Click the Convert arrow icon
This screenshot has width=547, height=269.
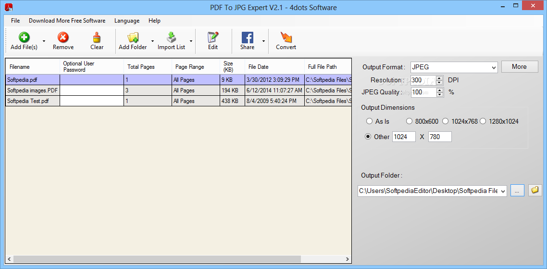coord(286,38)
